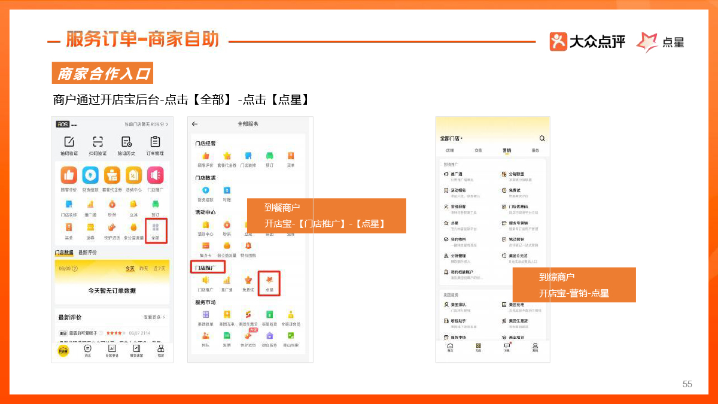Viewport: 718px width, 404px height.
Task: Select 昨天 date filter
Action: [x=144, y=268]
